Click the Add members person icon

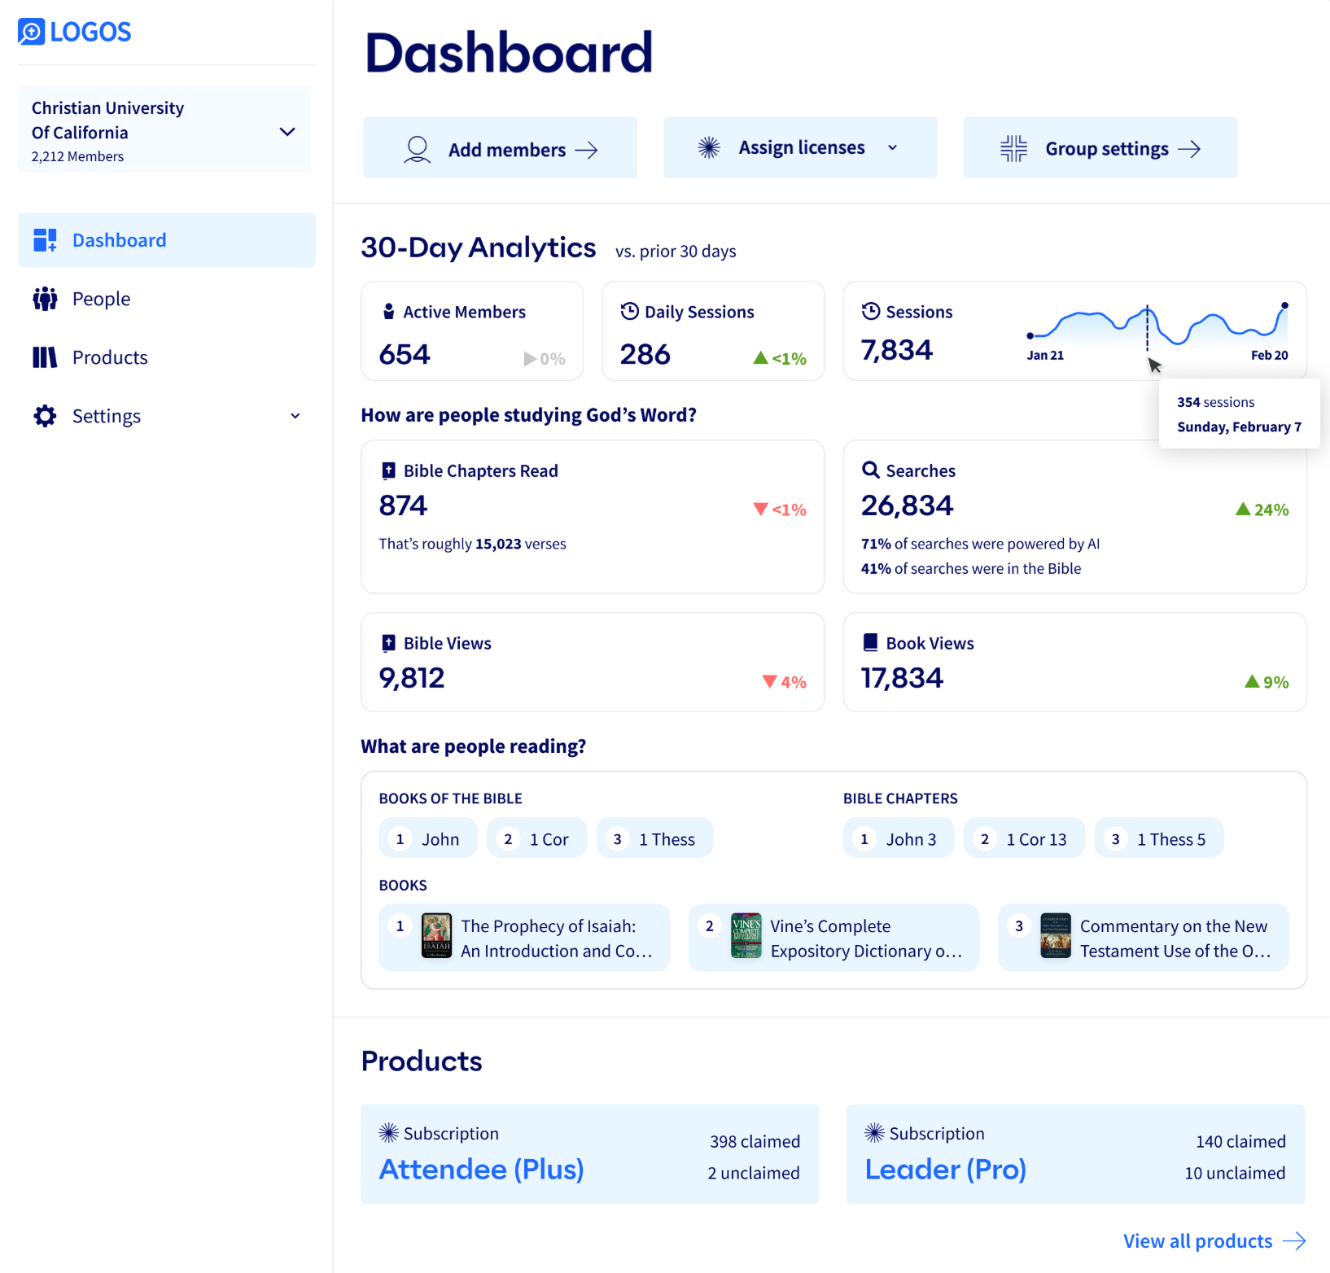click(418, 150)
